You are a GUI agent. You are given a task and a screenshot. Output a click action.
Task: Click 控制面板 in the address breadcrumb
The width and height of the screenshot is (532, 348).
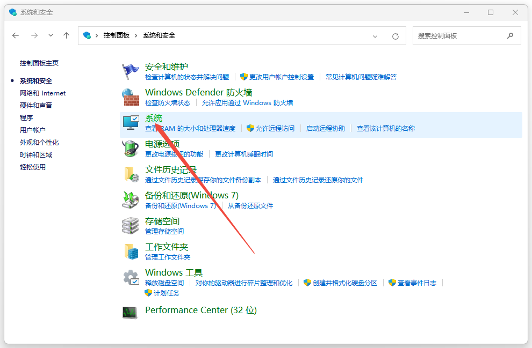tap(117, 35)
